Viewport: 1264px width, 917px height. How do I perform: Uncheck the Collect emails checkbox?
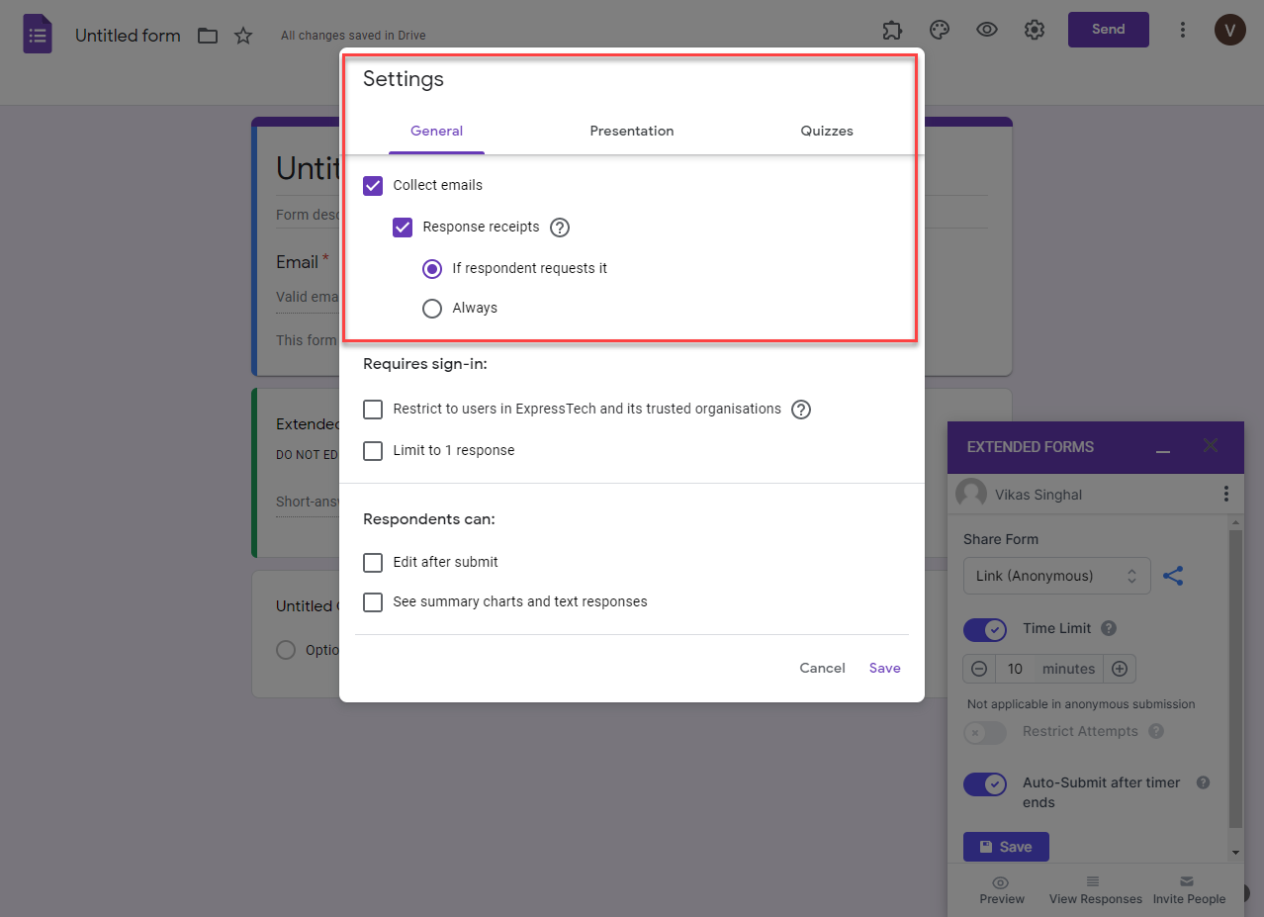[373, 185]
